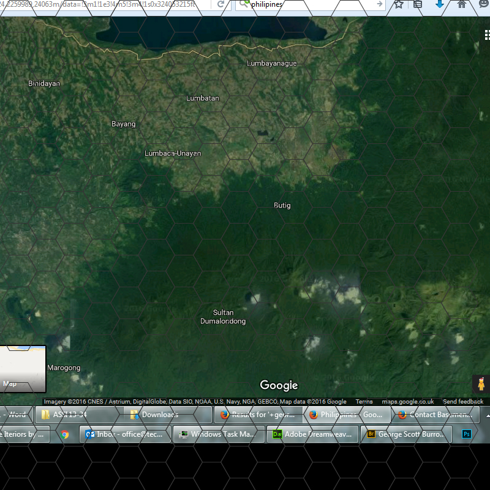The height and width of the screenshot is (490, 490).
Task: Click the Bayang place label
Action: (x=124, y=124)
